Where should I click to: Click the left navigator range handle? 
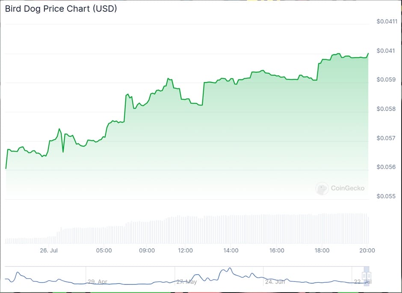coord(364,275)
